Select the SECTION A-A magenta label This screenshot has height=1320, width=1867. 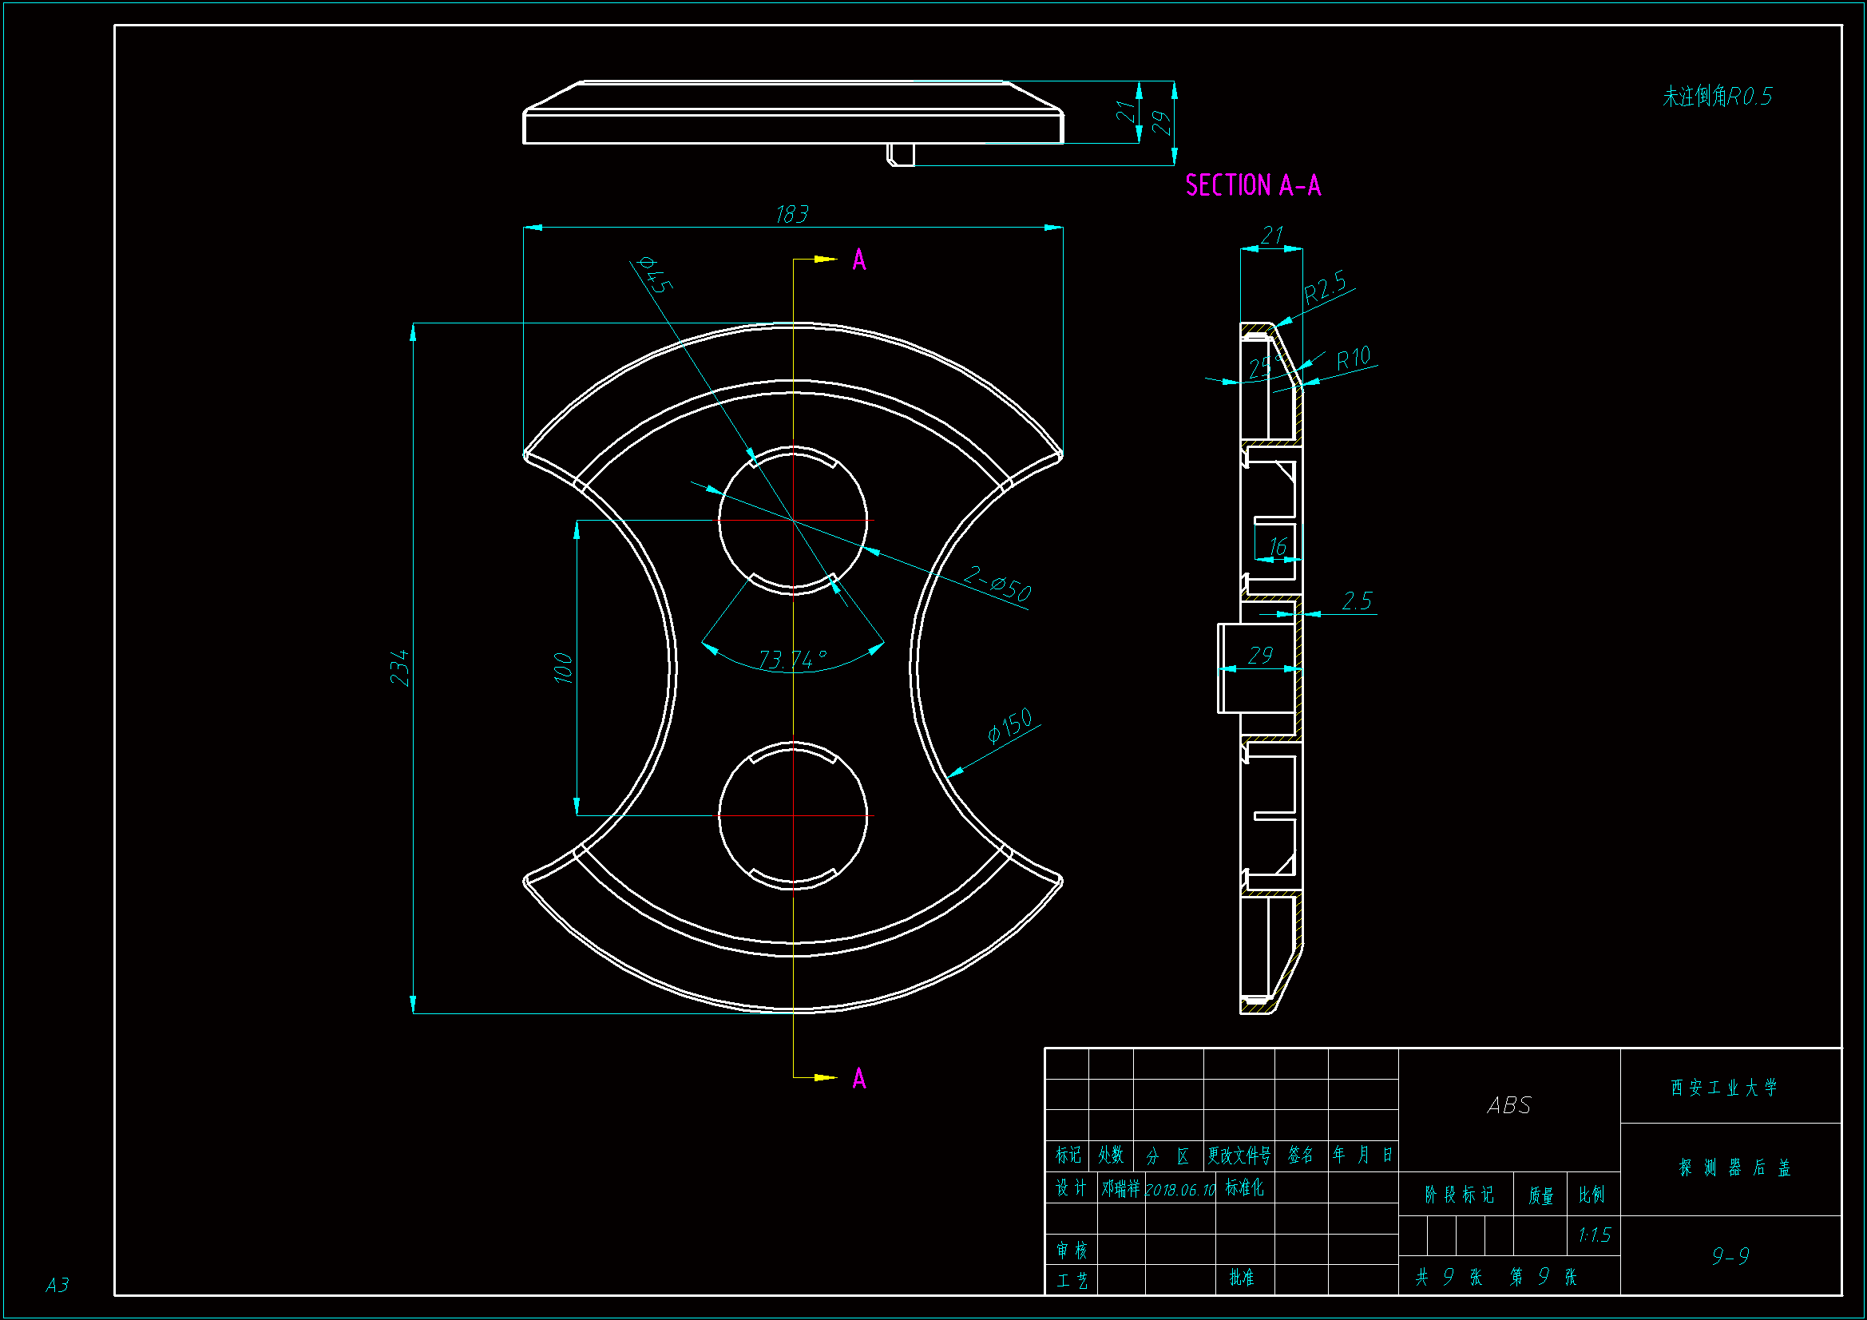tap(1252, 186)
